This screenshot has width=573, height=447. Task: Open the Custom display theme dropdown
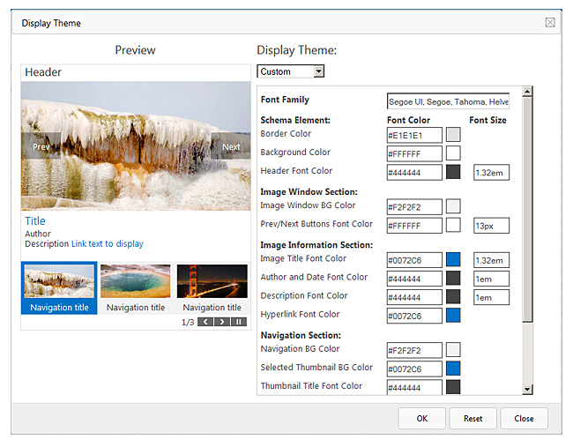coord(291,71)
